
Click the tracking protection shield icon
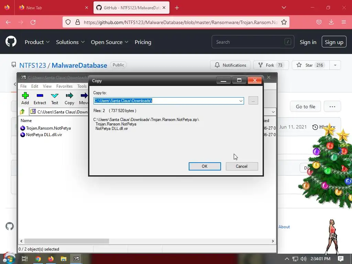tap(68, 22)
